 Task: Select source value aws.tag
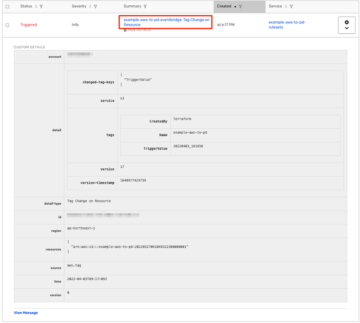tap(74, 265)
